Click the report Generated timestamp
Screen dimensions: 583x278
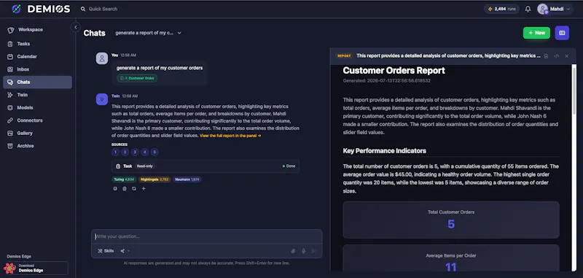coord(387,81)
